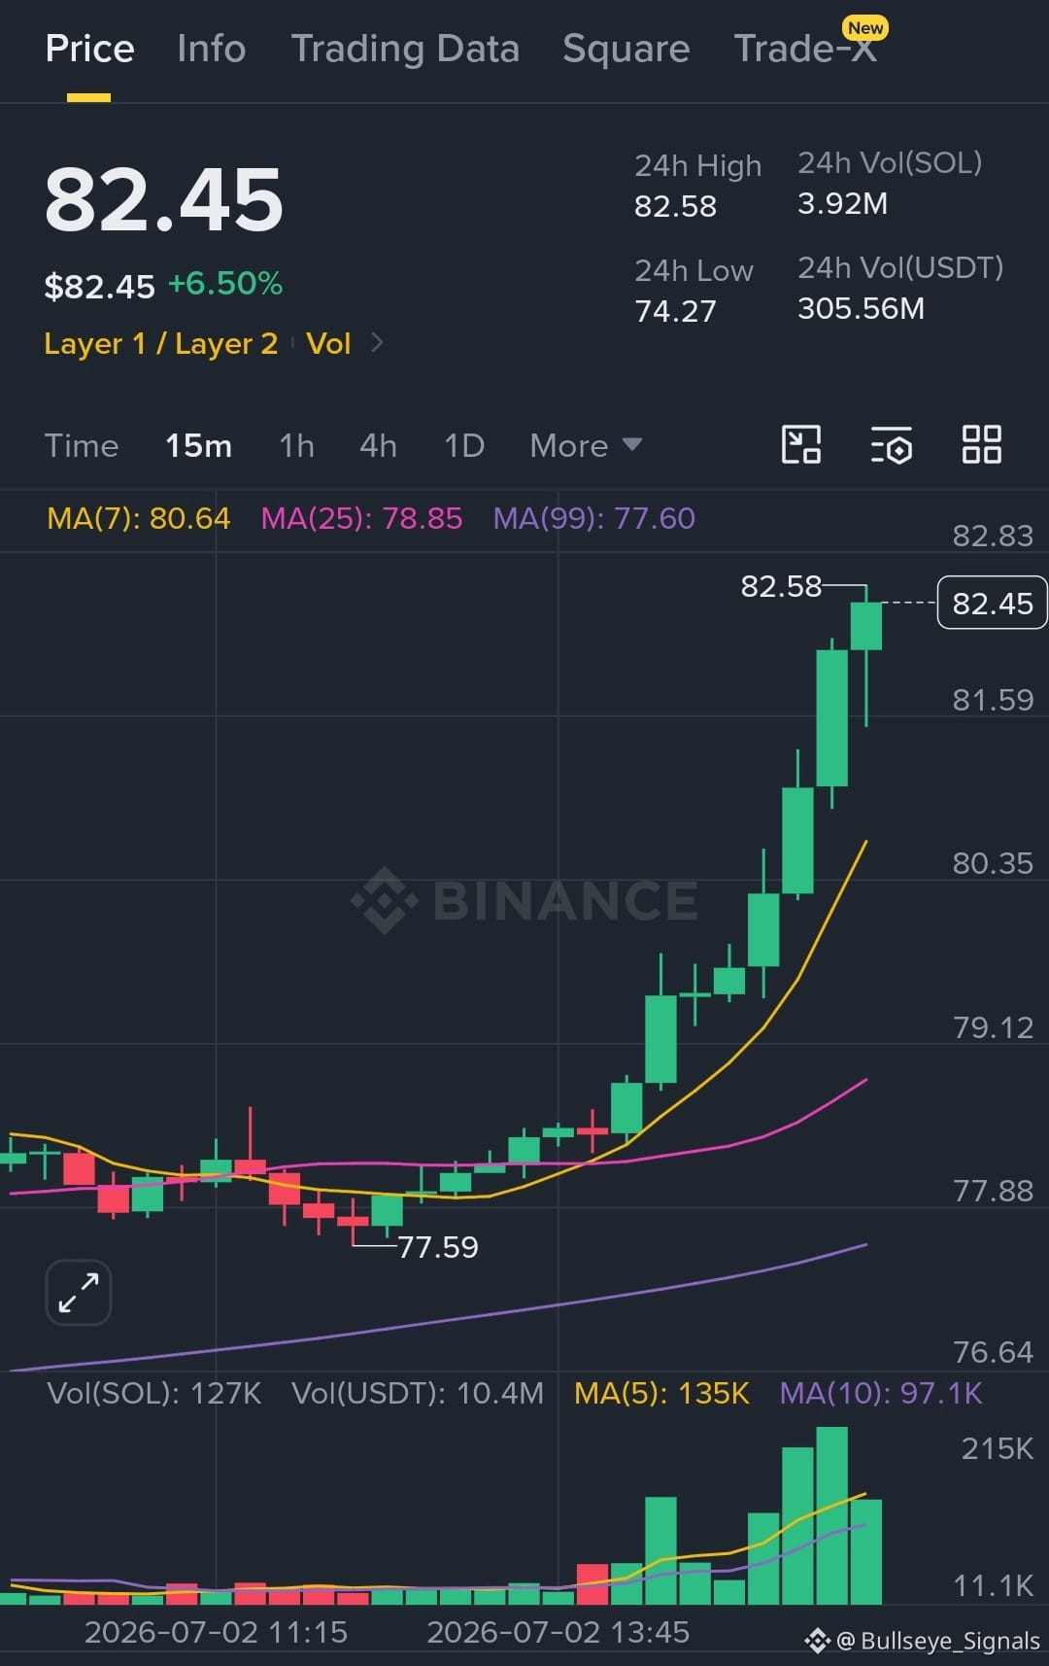Tap the 24h Vol(USDT) value 305.56M
The width and height of the screenshot is (1049, 1666).
pyautogui.click(x=861, y=308)
